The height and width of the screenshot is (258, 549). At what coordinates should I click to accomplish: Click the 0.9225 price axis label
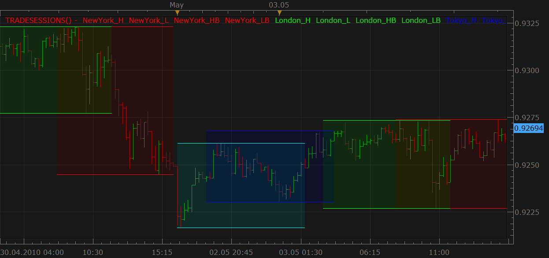click(x=527, y=212)
